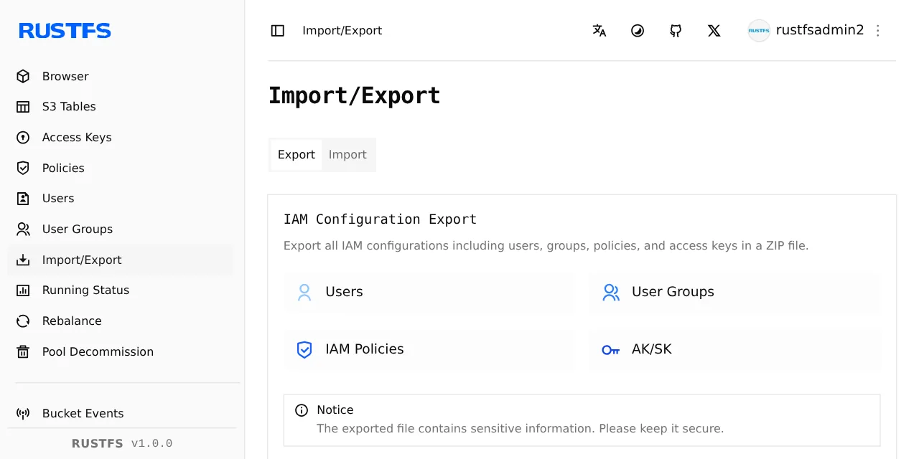Screen dimensions: 919x459
Task: Click the 'Export all IAM configurations' description
Action: (x=546, y=246)
